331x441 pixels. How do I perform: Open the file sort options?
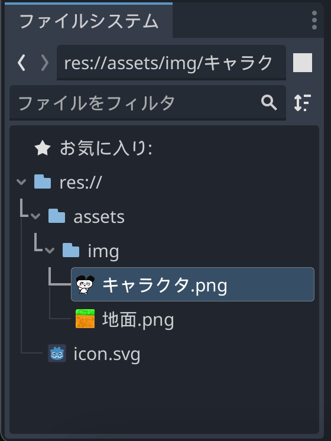(303, 103)
